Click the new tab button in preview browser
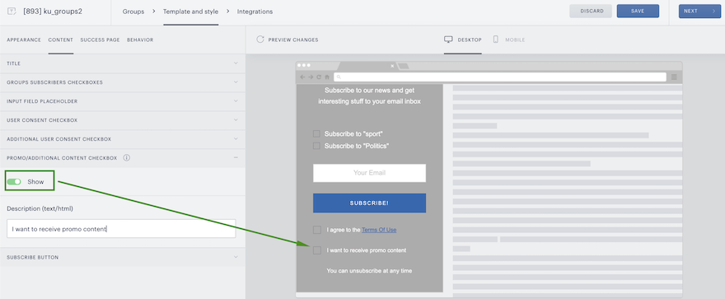 tap(404, 67)
